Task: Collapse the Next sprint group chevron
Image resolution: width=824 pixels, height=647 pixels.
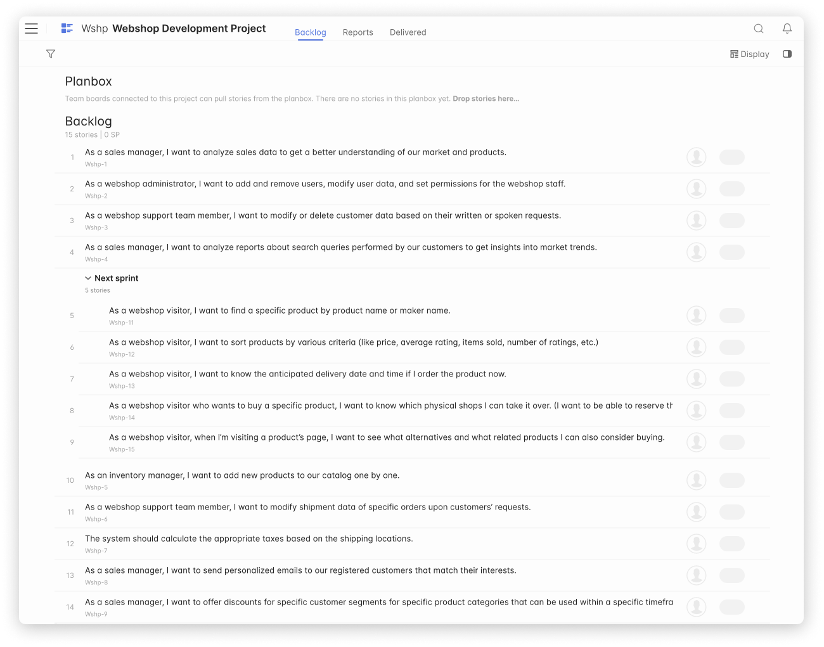Action: click(x=88, y=278)
